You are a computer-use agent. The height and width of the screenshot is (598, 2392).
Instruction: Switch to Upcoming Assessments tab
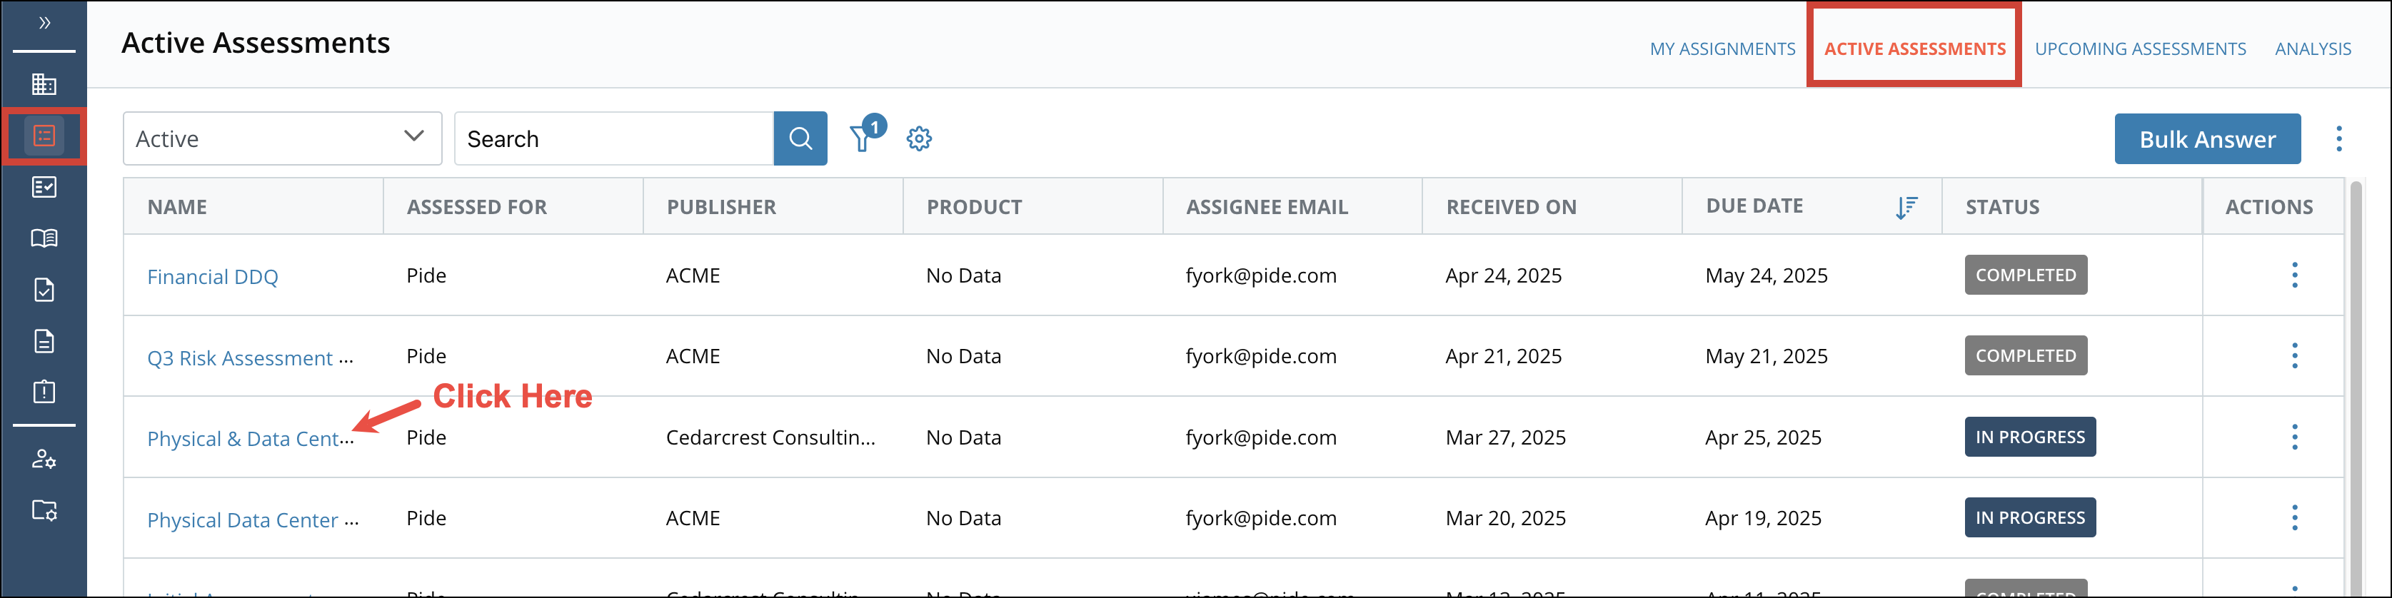[2139, 49]
